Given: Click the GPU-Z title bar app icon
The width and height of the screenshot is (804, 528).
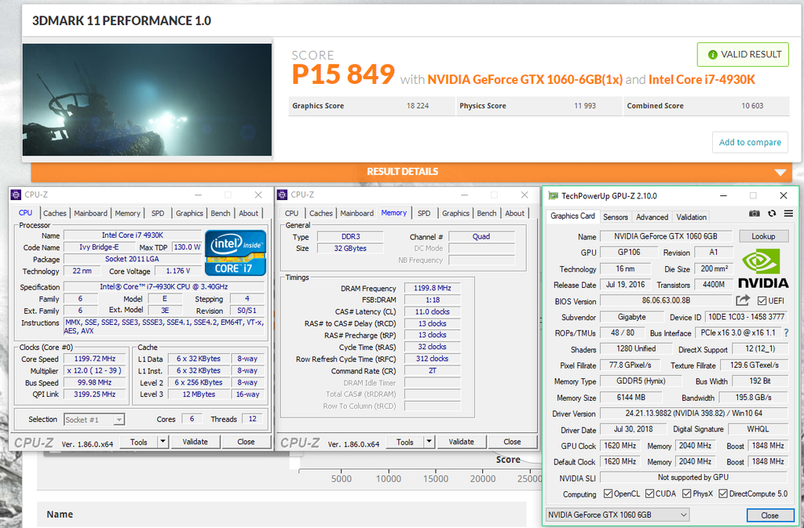Looking at the screenshot, I should click(554, 195).
